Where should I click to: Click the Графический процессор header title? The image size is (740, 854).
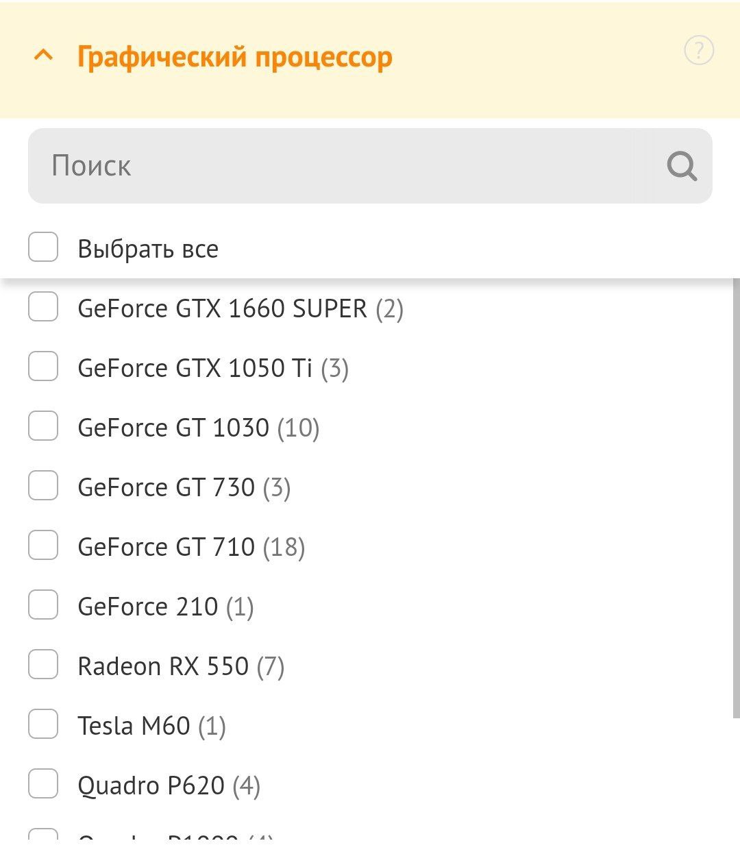(234, 56)
